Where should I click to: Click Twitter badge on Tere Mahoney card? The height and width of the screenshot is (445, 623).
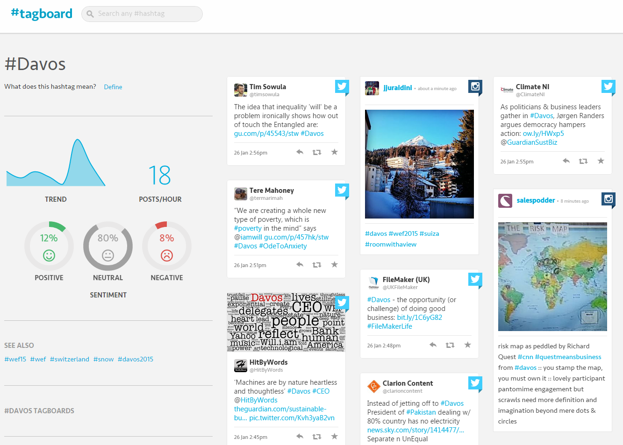(342, 190)
